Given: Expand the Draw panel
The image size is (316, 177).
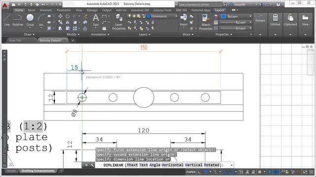Looking at the screenshot, I should pos(29,34).
